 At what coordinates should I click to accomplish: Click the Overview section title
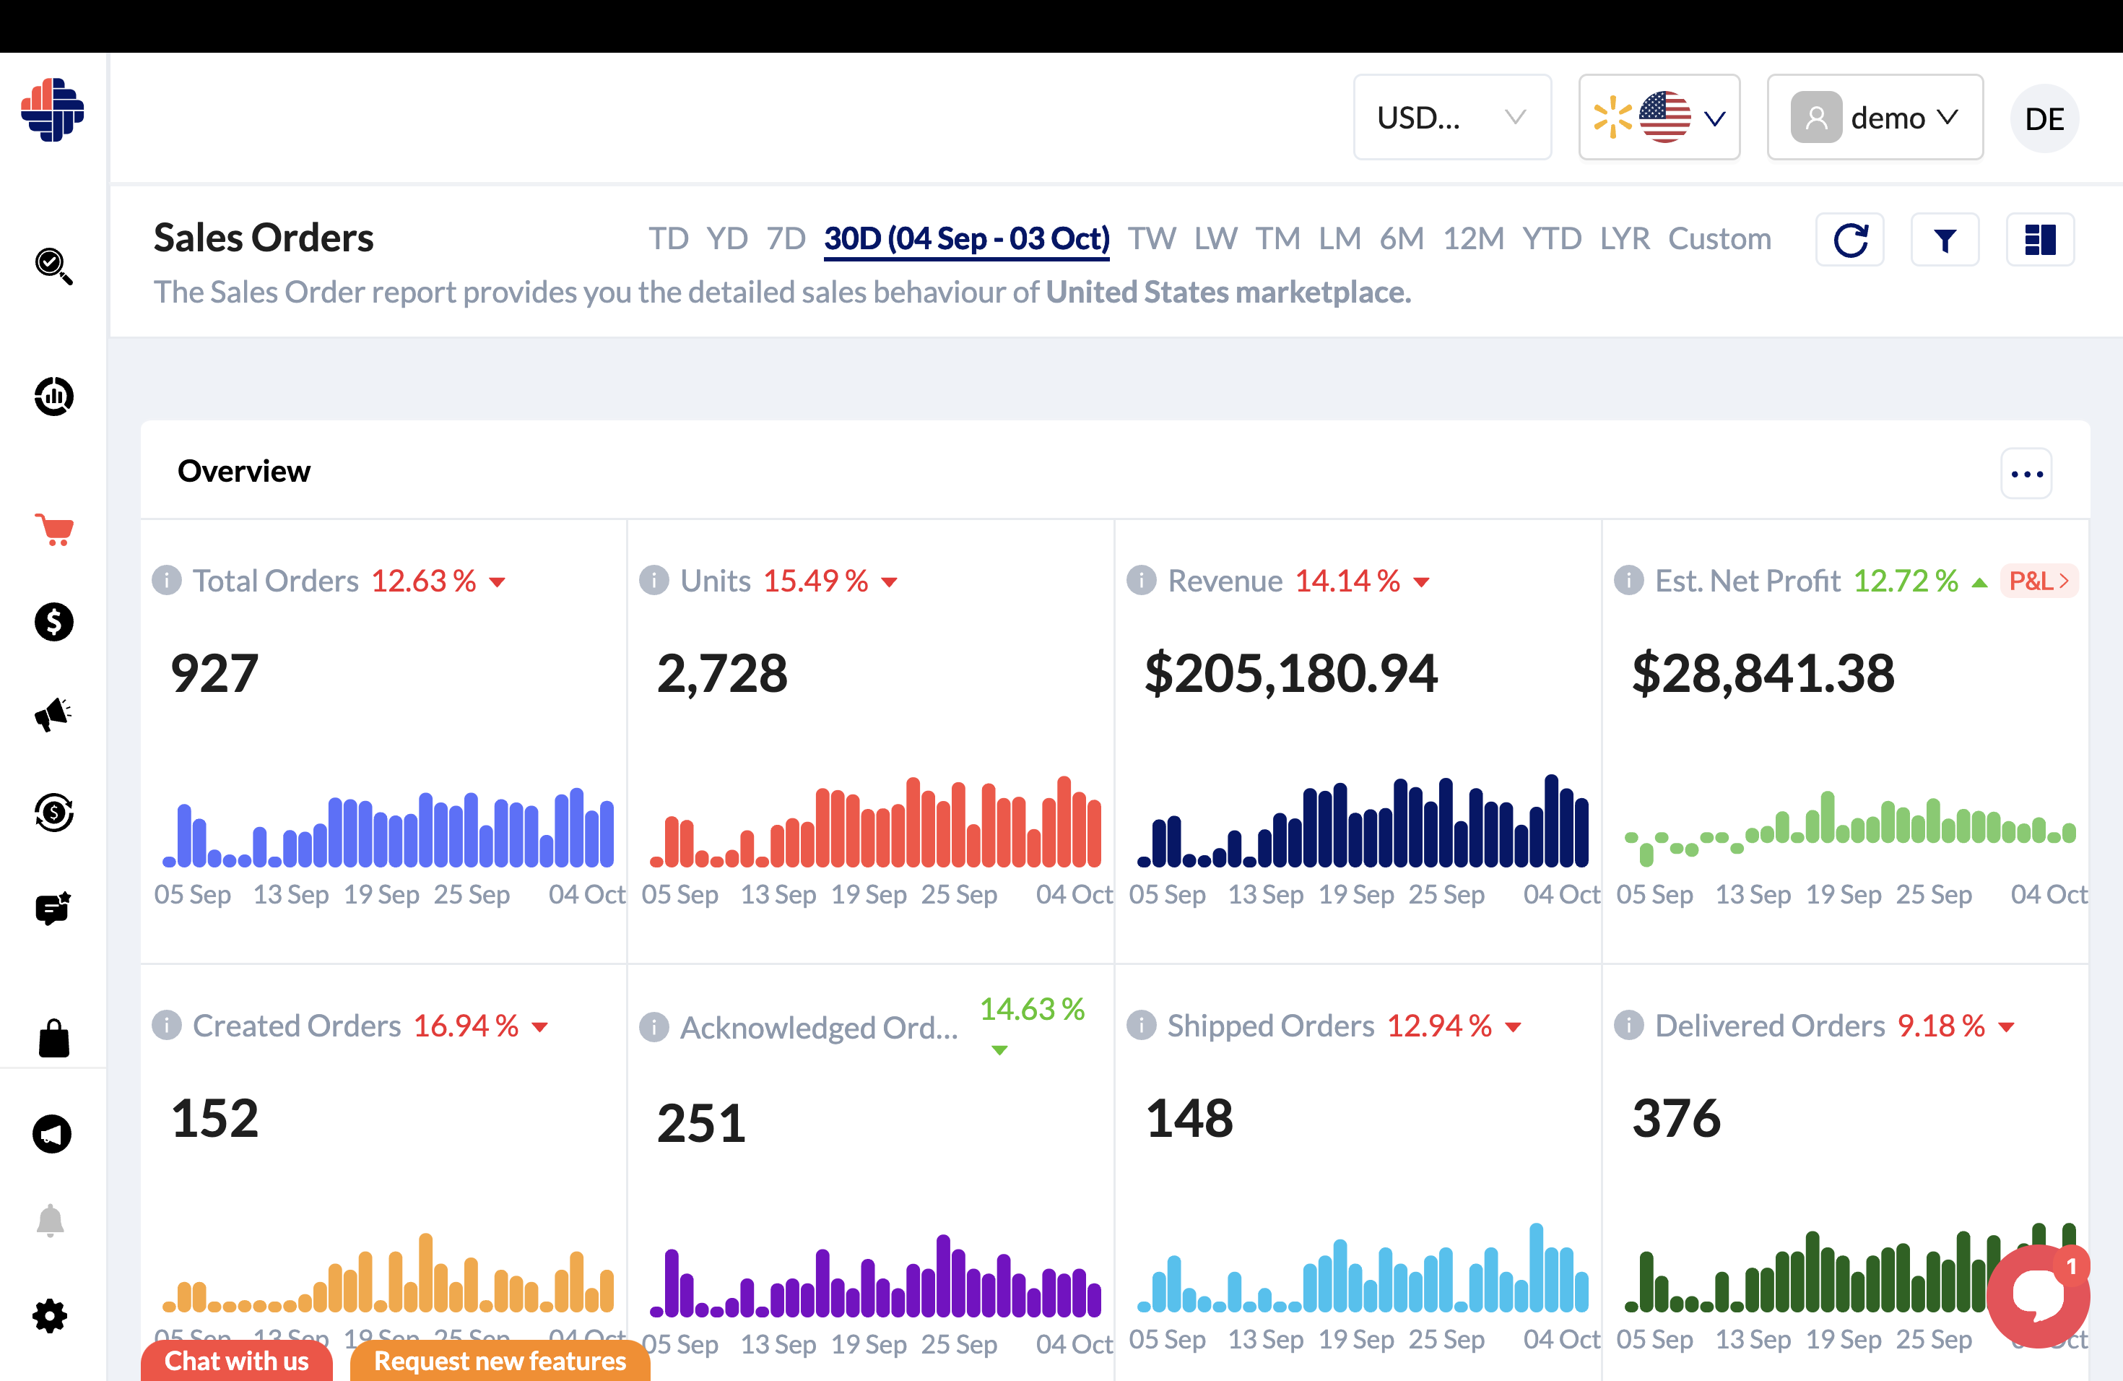tap(243, 471)
